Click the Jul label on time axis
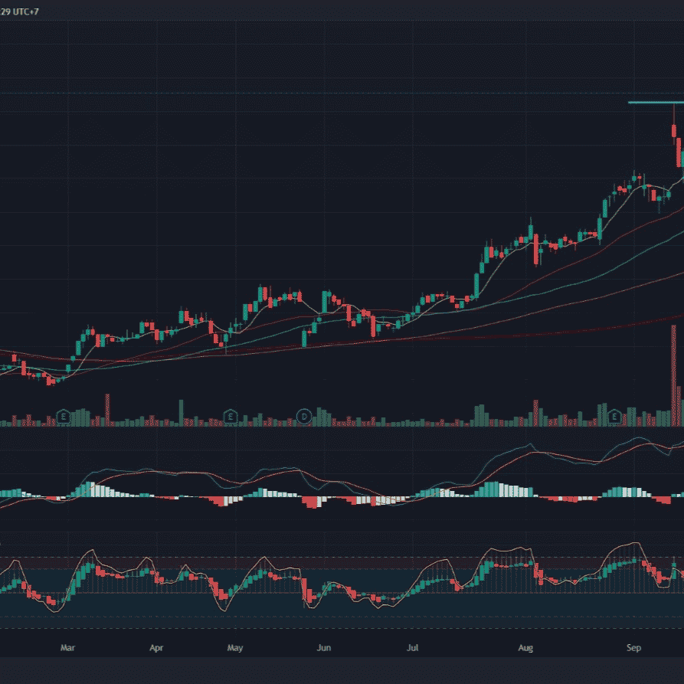 412,648
